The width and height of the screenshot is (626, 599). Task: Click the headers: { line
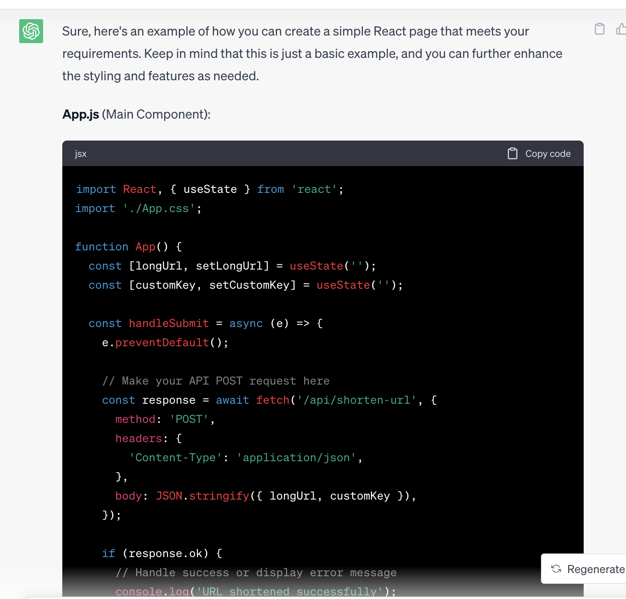click(149, 438)
